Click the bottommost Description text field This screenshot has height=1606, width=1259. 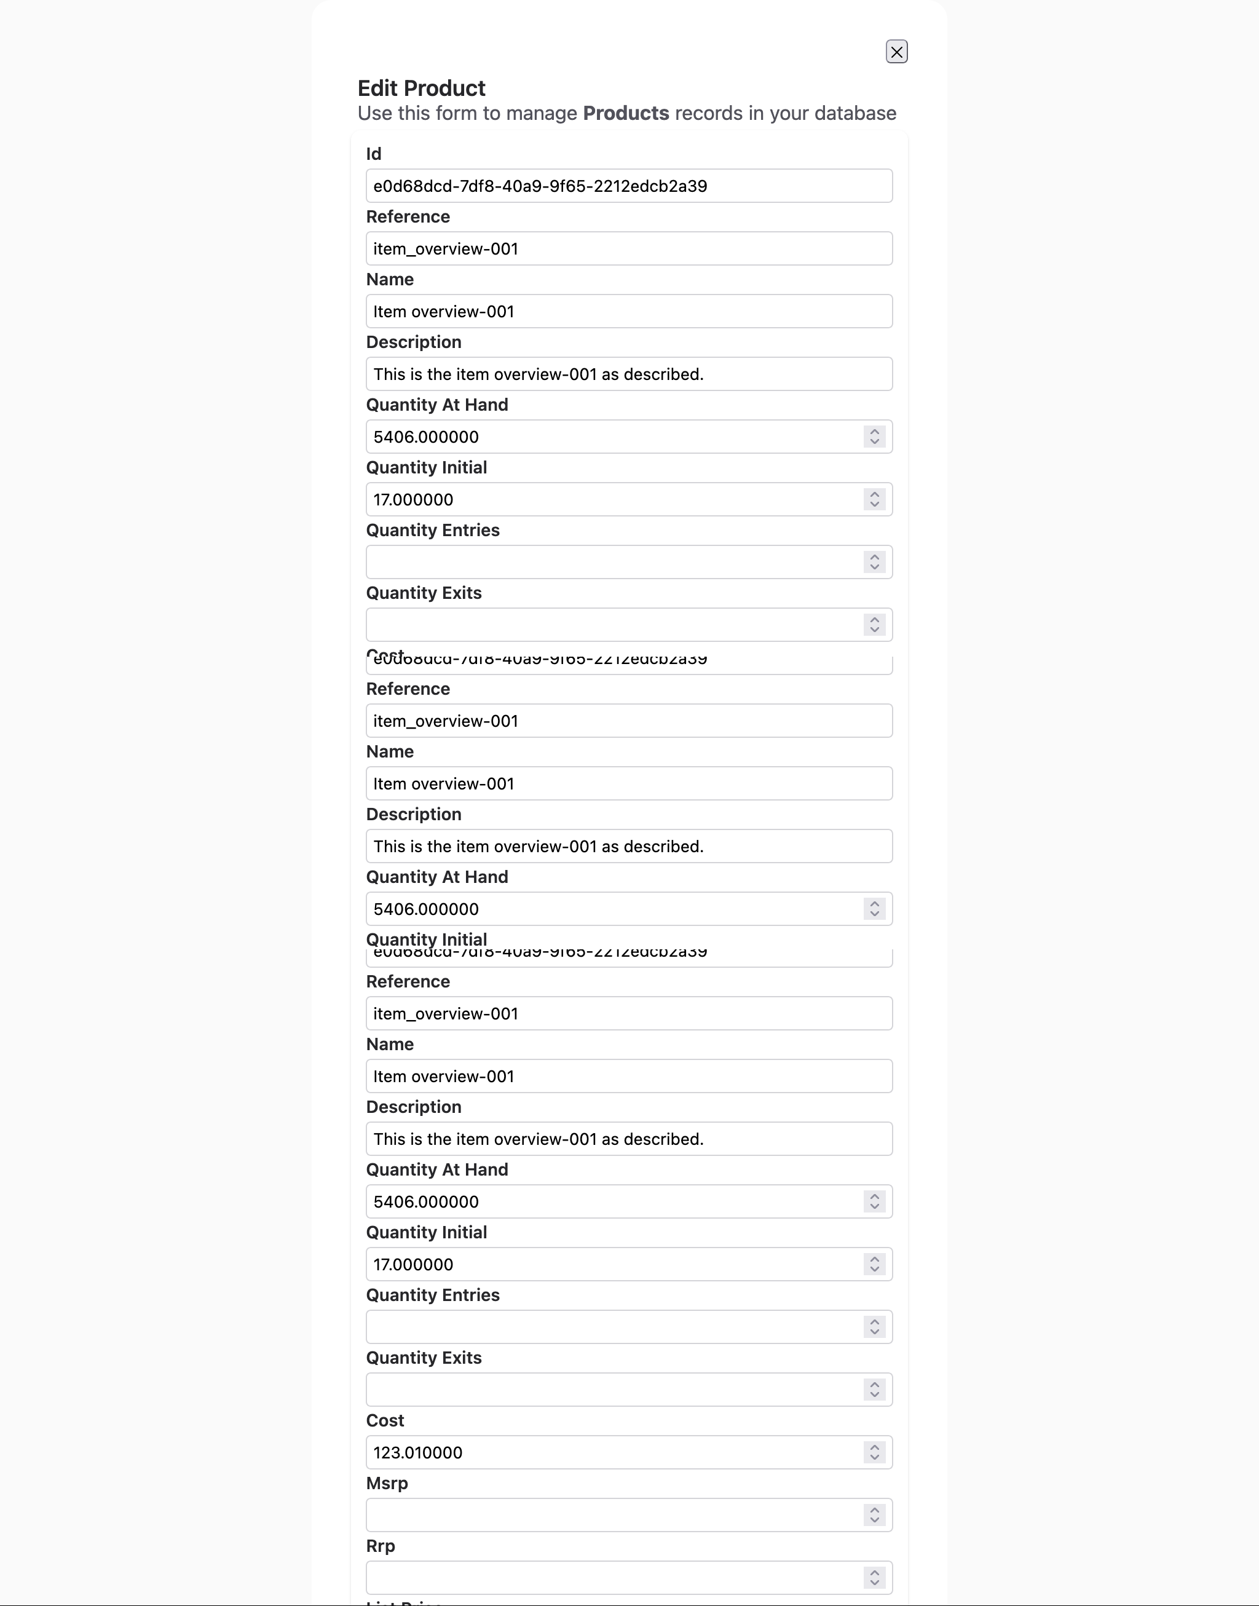(628, 1139)
